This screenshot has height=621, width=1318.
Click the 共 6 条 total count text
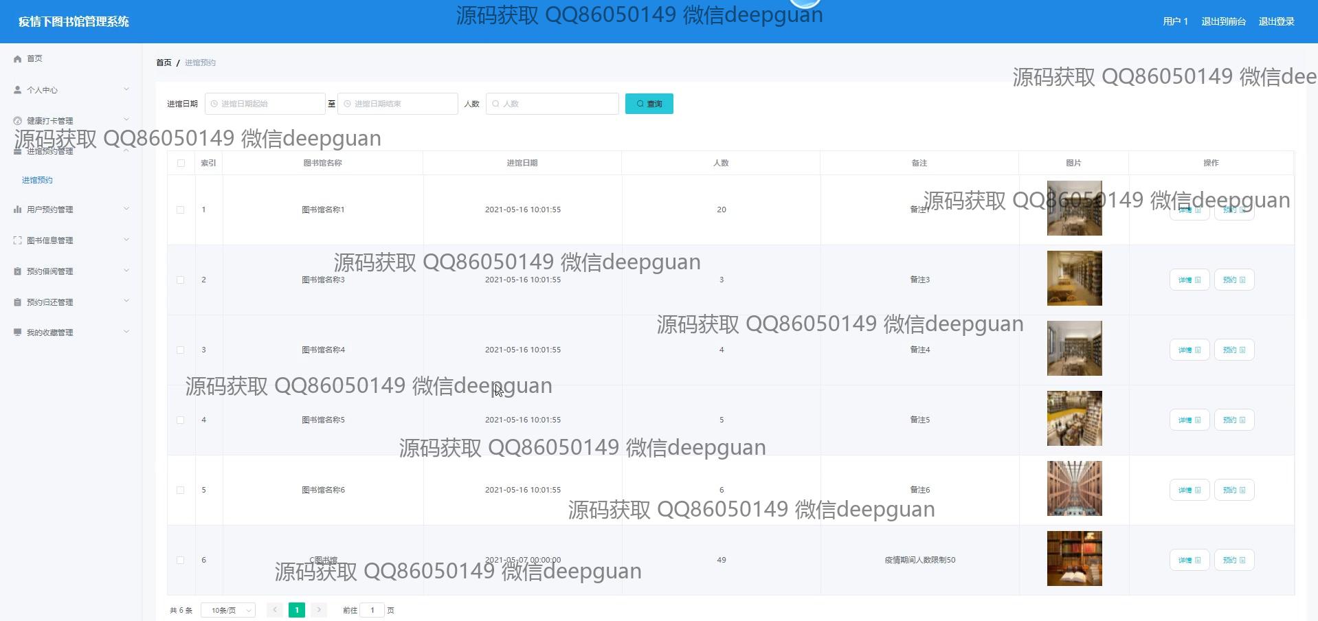(181, 610)
